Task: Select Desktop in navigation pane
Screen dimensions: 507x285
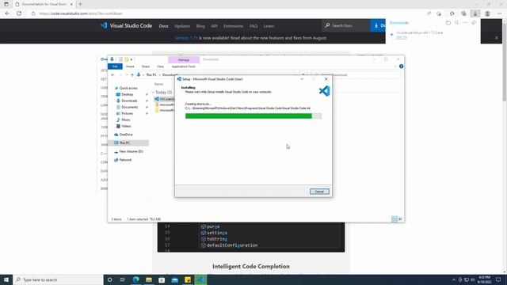Action: (x=127, y=94)
